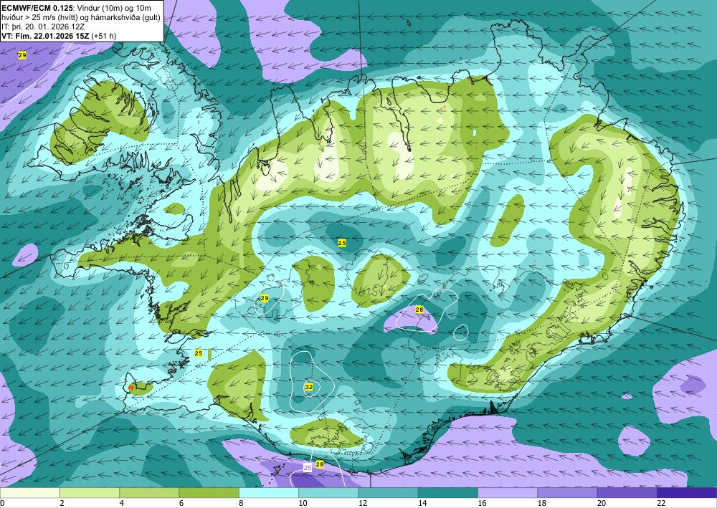Click the legend scale number 16
The height and width of the screenshot is (508, 717).
[x=482, y=504]
